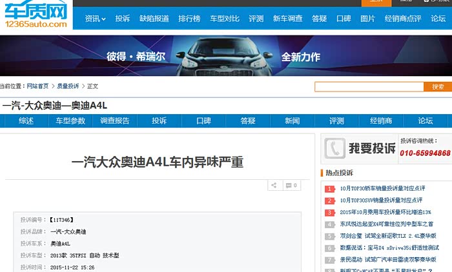The width and height of the screenshot is (452, 272).
Task: Open the comments icon showing 0
Action: click(291, 186)
